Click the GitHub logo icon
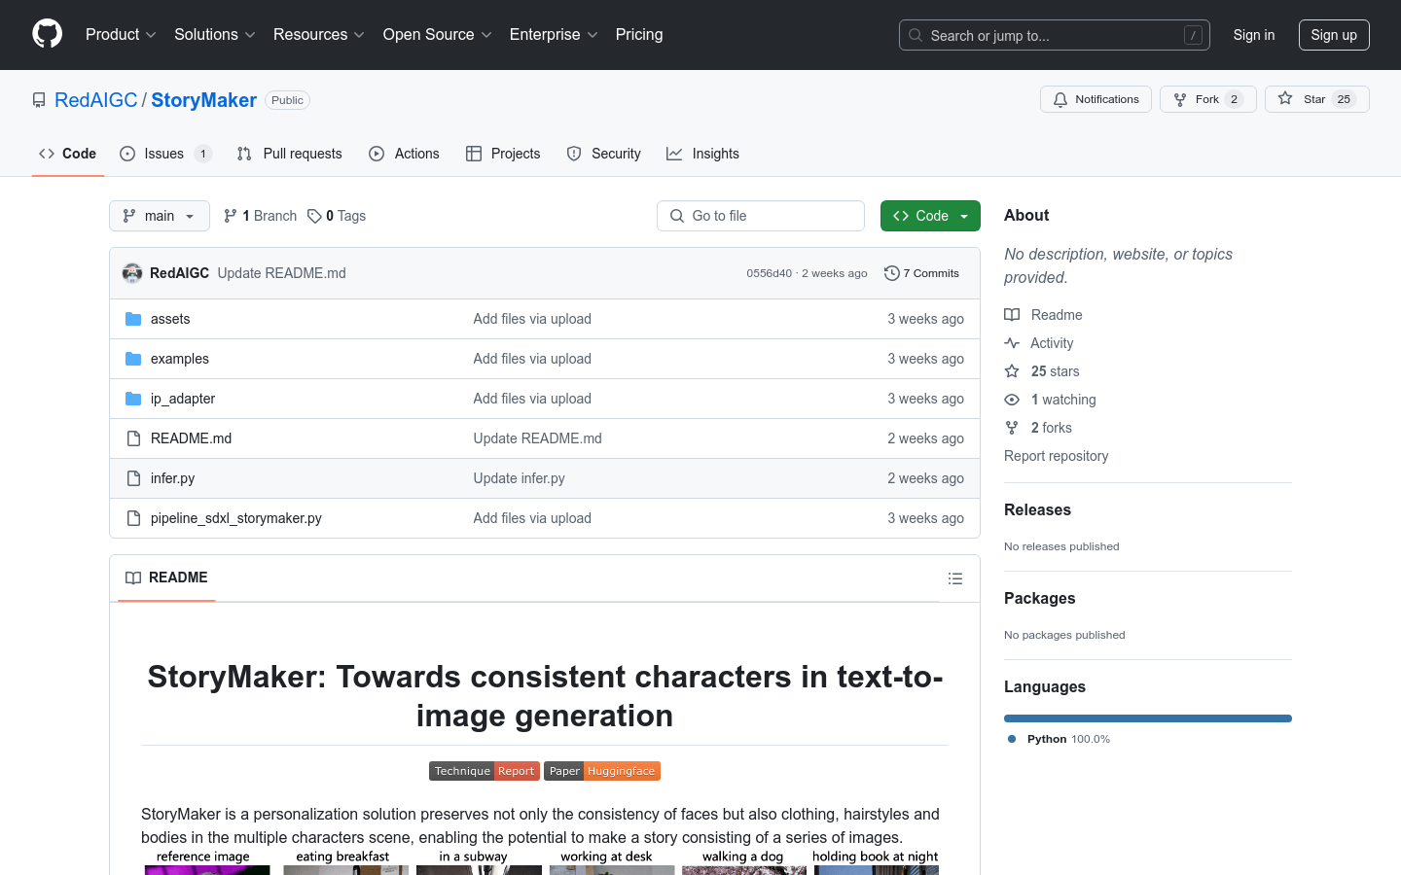The width and height of the screenshot is (1401, 875). [47, 34]
